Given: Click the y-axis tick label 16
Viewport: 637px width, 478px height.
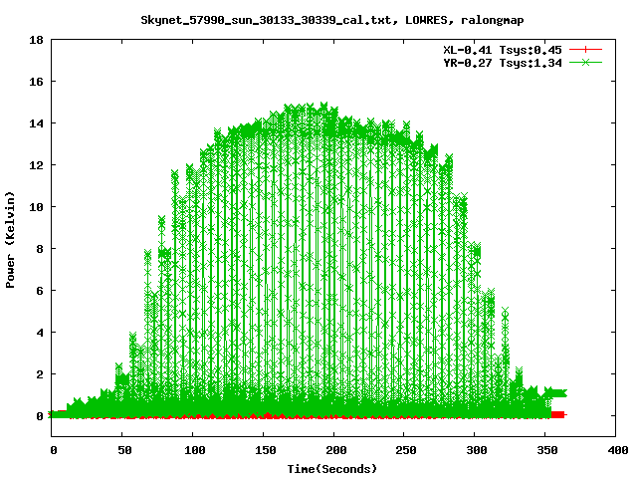Looking at the screenshot, I should 36,82.
